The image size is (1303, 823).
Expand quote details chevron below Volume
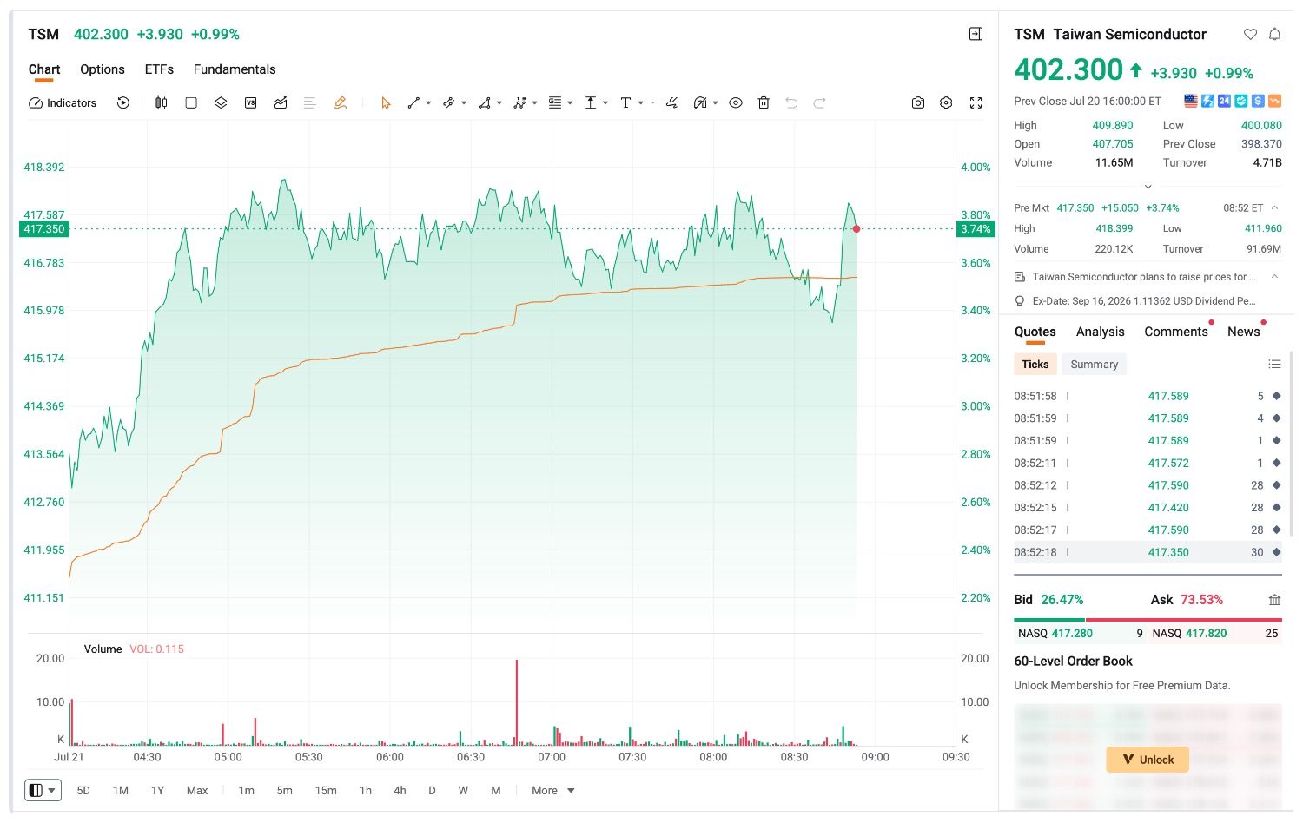point(1148,187)
